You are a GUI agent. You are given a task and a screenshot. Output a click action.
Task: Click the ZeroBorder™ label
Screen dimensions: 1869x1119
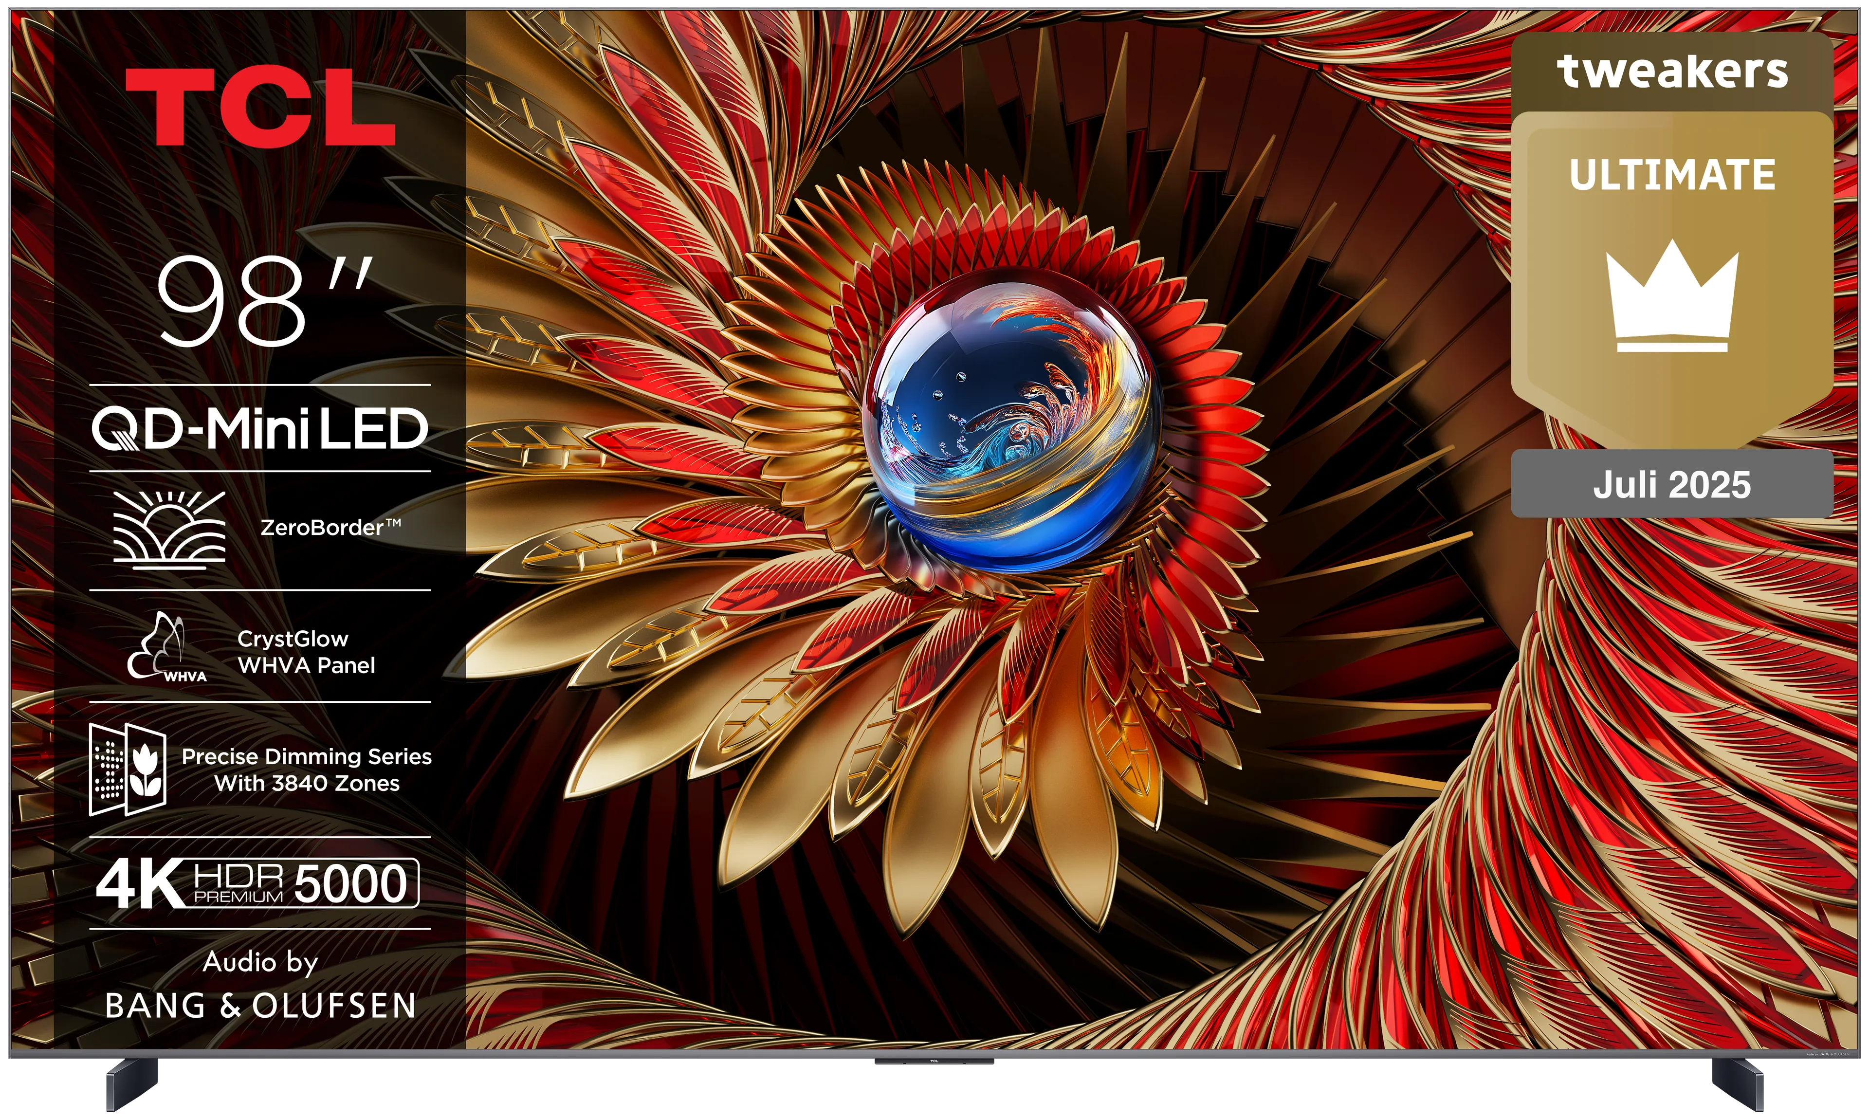[x=330, y=528]
